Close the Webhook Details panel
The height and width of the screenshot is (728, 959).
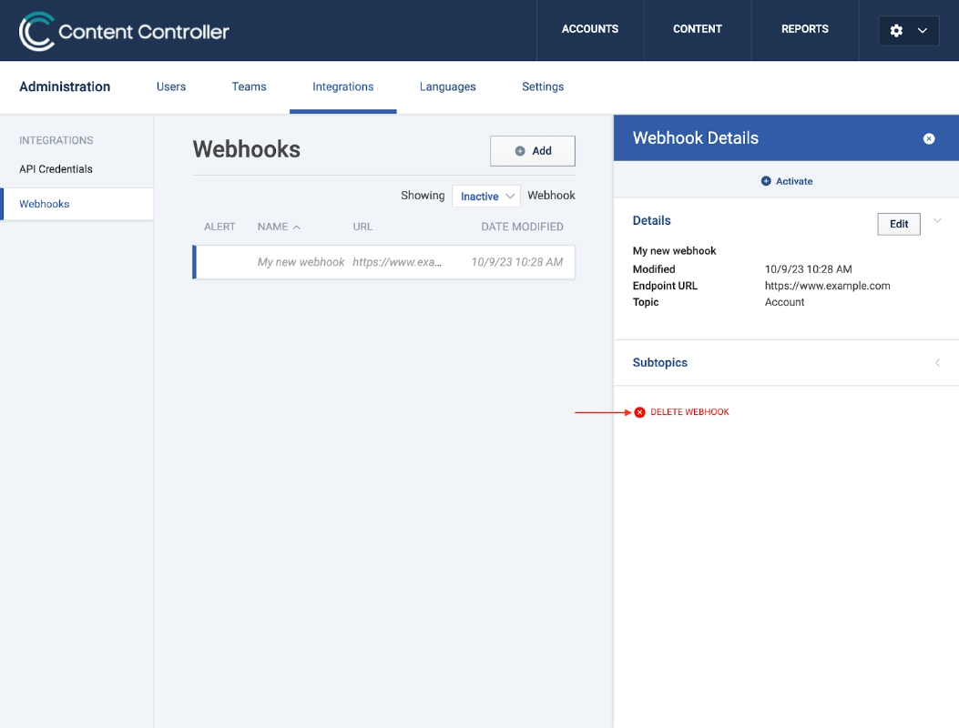coord(928,138)
